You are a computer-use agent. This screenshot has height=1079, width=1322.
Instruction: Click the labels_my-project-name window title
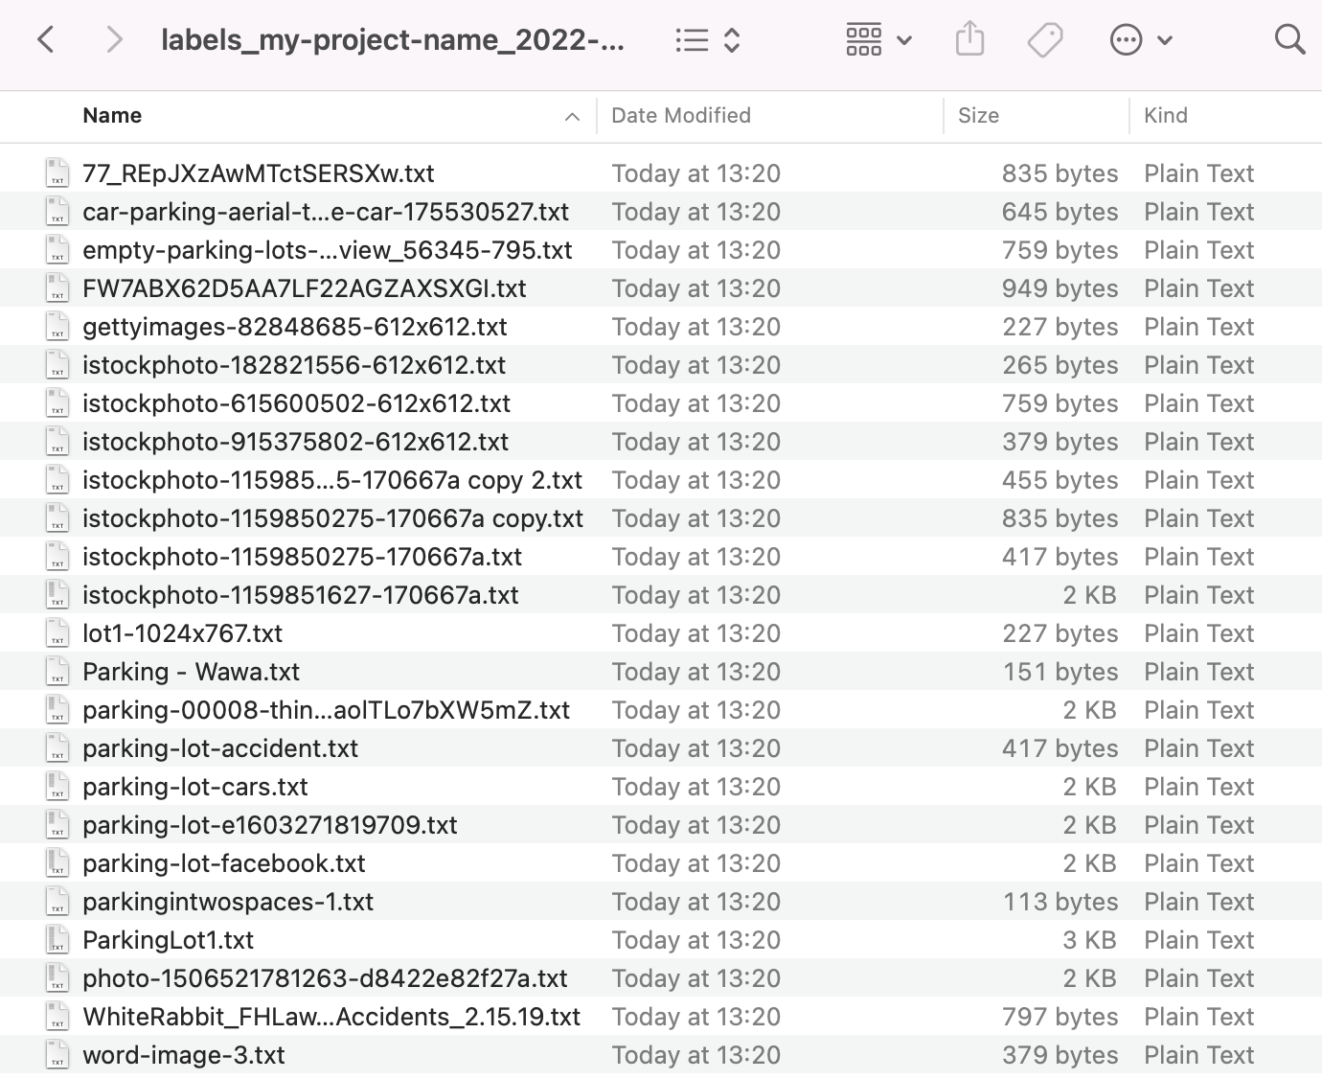tap(393, 40)
